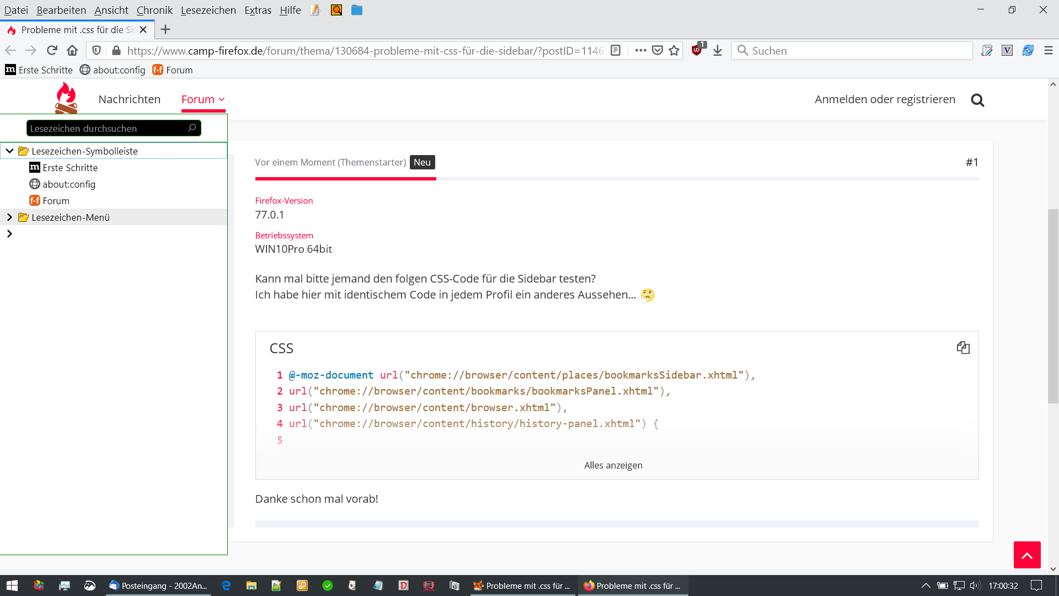Screen dimensions: 1059x596
Task: Click the uBlock Origin shield icon
Action: tap(697, 50)
